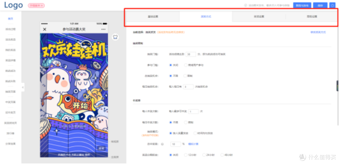339x164 pixels.
Task: Open 我的奖品 in the left sidebar
Action: (x=11, y=50)
